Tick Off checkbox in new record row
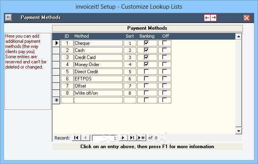258x164 pixels. click(x=165, y=100)
